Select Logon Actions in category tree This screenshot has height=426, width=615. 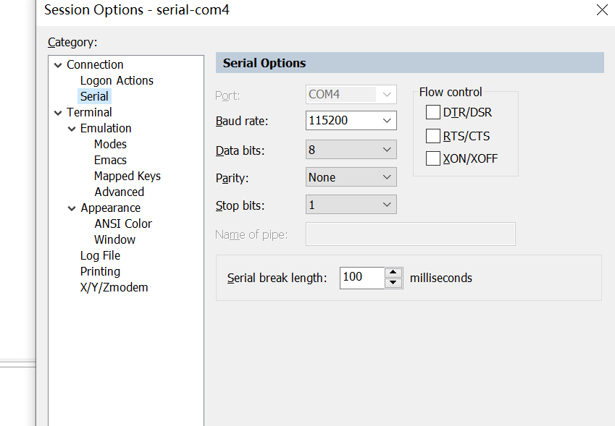point(117,80)
